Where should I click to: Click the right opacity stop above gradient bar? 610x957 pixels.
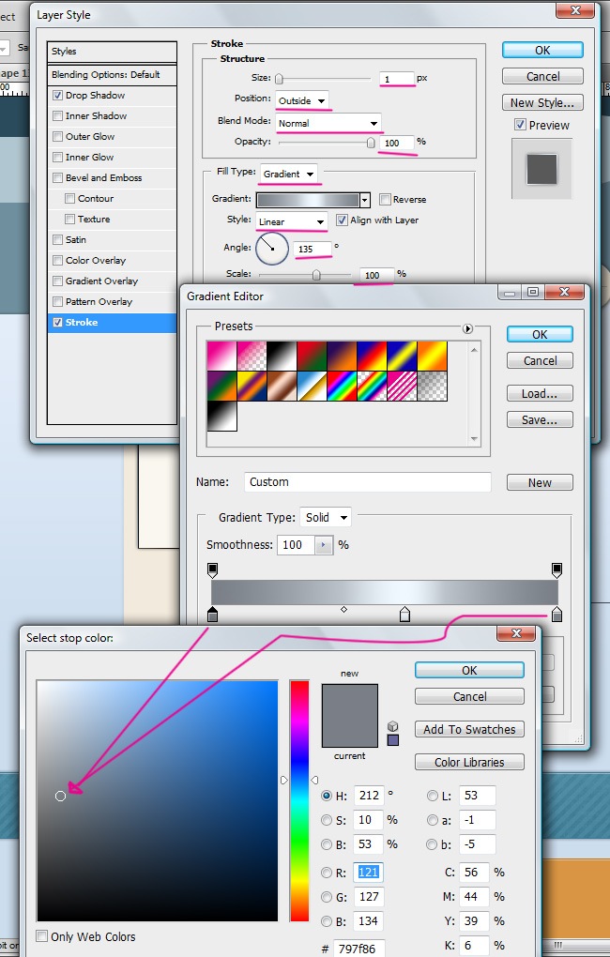[557, 570]
